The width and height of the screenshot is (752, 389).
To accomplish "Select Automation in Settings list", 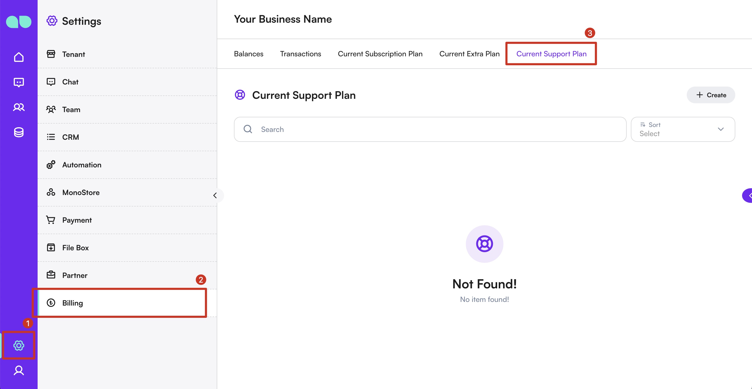I will (x=82, y=165).
